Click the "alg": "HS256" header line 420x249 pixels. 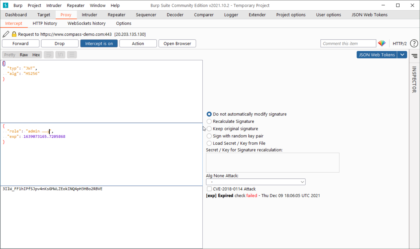(x=23, y=74)
